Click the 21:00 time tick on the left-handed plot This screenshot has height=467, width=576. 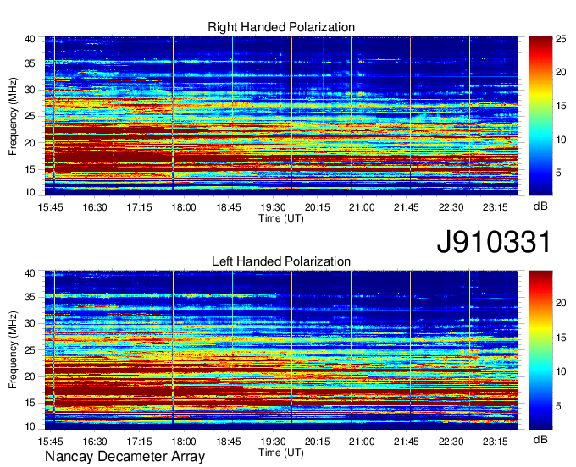tap(362, 442)
